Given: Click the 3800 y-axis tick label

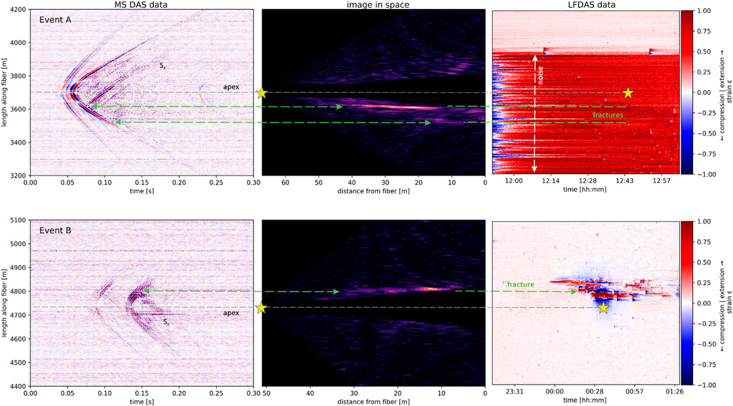Looking at the screenshot, I should 18,76.
